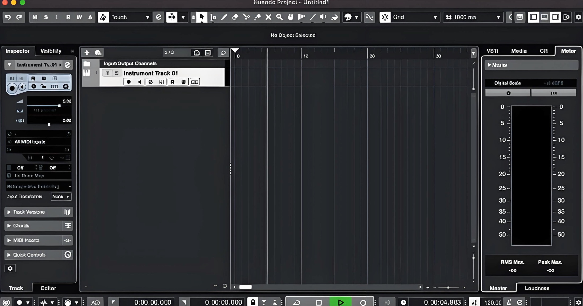Click the Stop button in transport
The image size is (583, 306).
319,302
